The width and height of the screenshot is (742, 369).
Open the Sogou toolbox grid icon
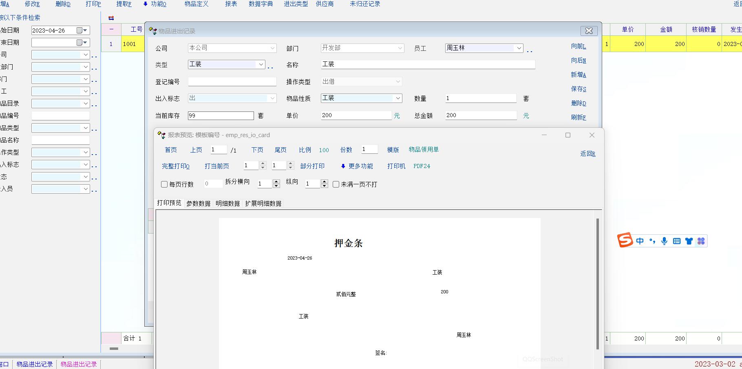click(701, 241)
